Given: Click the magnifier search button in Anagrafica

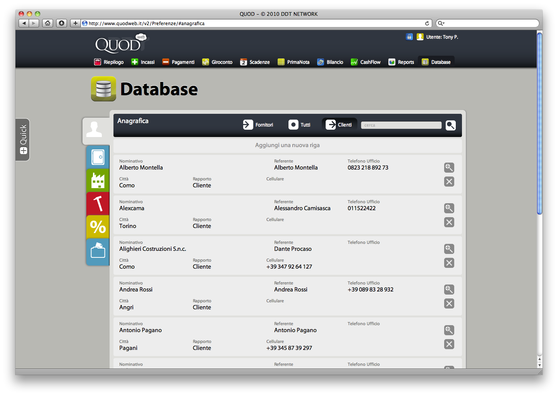Looking at the screenshot, I should [x=451, y=125].
